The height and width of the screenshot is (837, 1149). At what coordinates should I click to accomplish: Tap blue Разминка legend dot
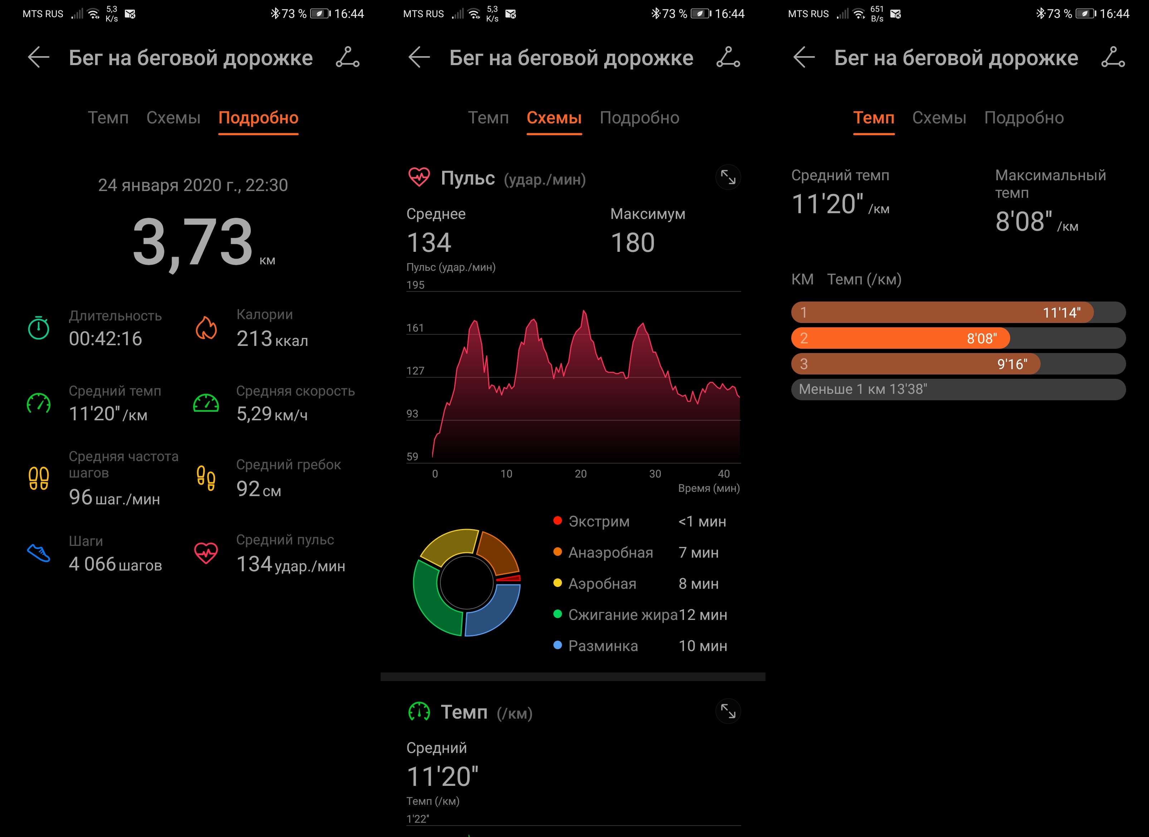[557, 645]
